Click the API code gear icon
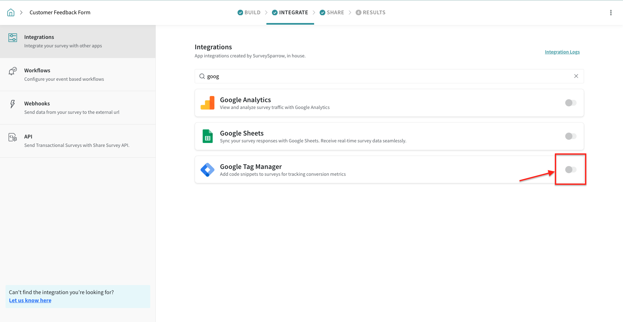623x322 pixels. pyautogui.click(x=12, y=137)
